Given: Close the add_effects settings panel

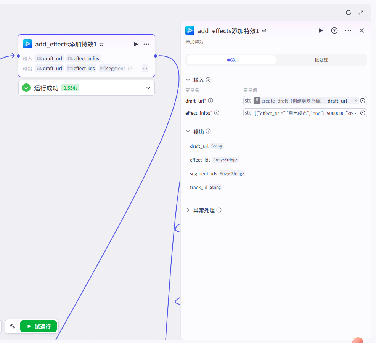Looking at the screenshot, I should 362,30.
